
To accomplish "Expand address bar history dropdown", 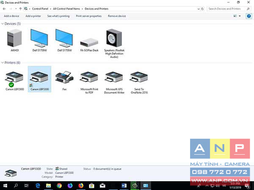I will (x=199, y=9).
